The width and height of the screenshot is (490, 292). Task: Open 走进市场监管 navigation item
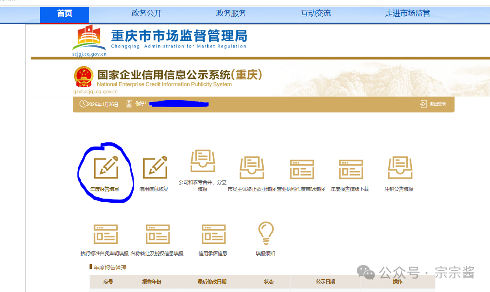[x=407, y=14]
